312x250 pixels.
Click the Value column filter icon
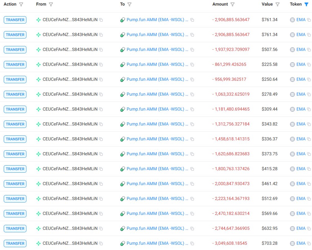pos(278,4)
